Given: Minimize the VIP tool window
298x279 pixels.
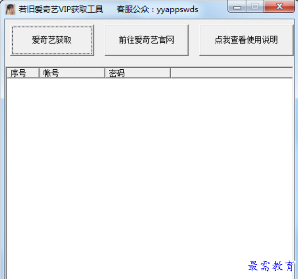Looking at the screenshot, I should click(237, 7).
